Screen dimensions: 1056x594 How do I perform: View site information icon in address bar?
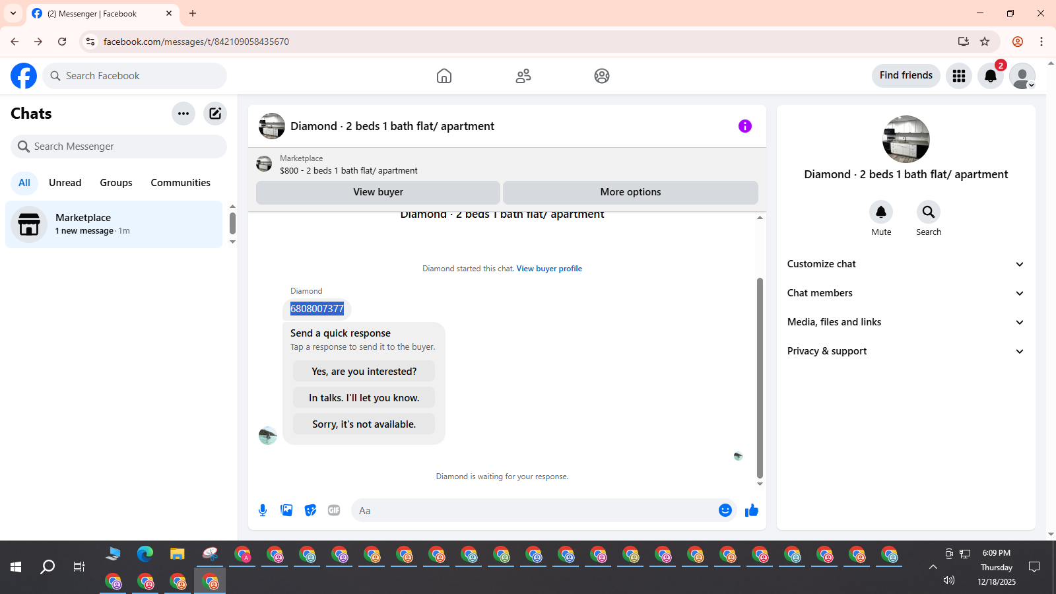(90, 42)
